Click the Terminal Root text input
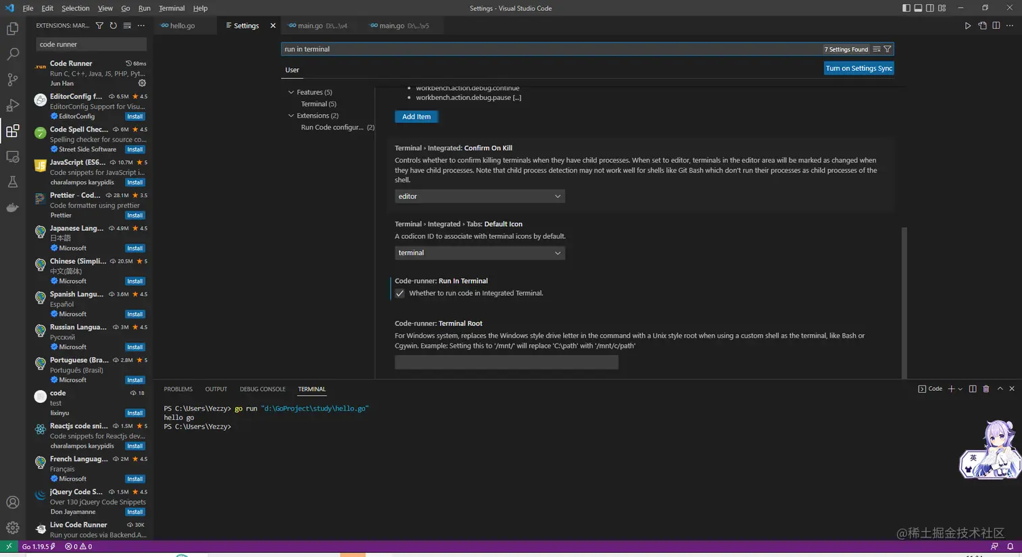1022x557 pixels. (x=506, y=363)
